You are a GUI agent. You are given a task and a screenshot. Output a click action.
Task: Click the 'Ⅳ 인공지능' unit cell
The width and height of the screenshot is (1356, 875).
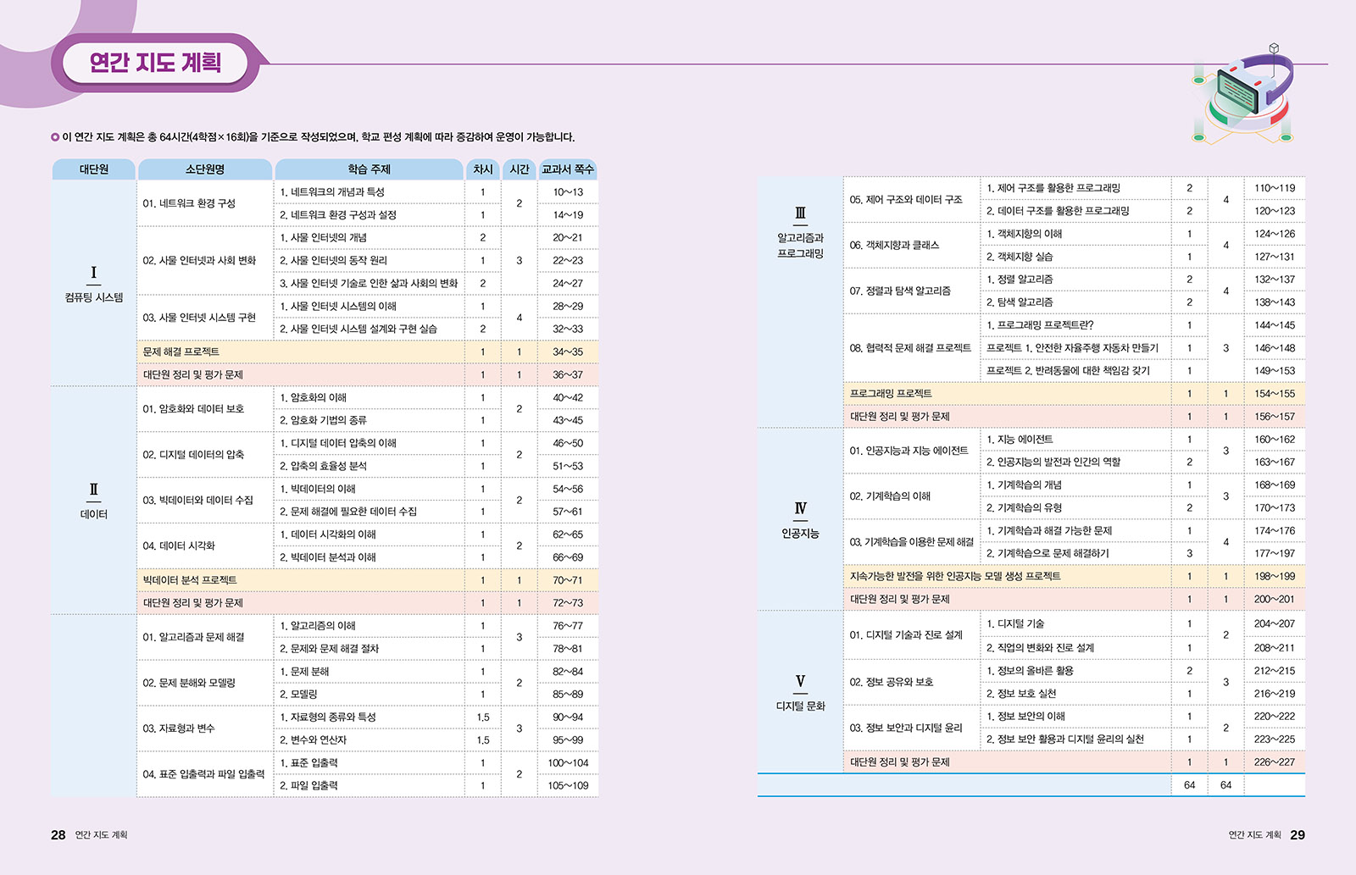coord(800,519)
